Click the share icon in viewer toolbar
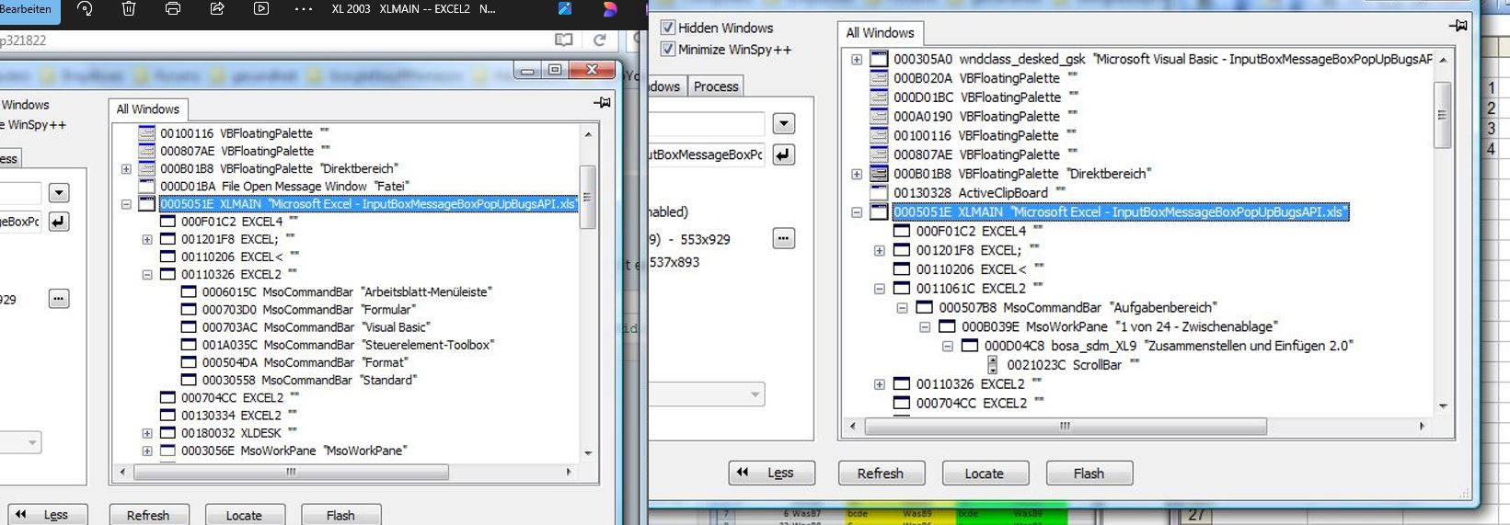Viewport: 1510px width, 525px height. pos(217,9)
